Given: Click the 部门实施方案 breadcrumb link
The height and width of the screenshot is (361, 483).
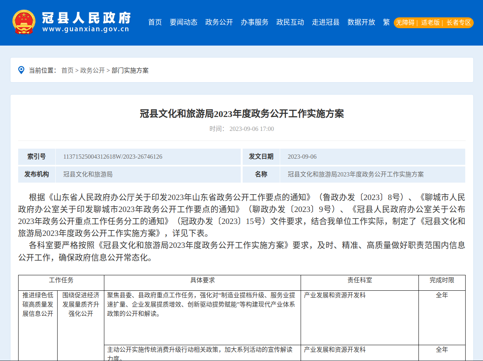Looking at the screenshot, I should coord(130,70).
